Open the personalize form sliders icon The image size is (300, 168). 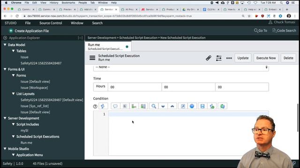(219, 58)
